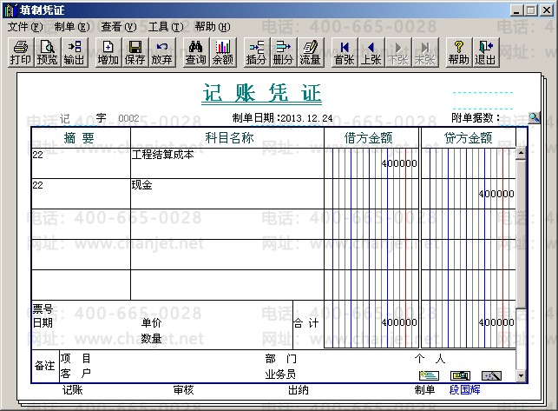Click the empty summary cell below the 现金 row

pos(81,224)
